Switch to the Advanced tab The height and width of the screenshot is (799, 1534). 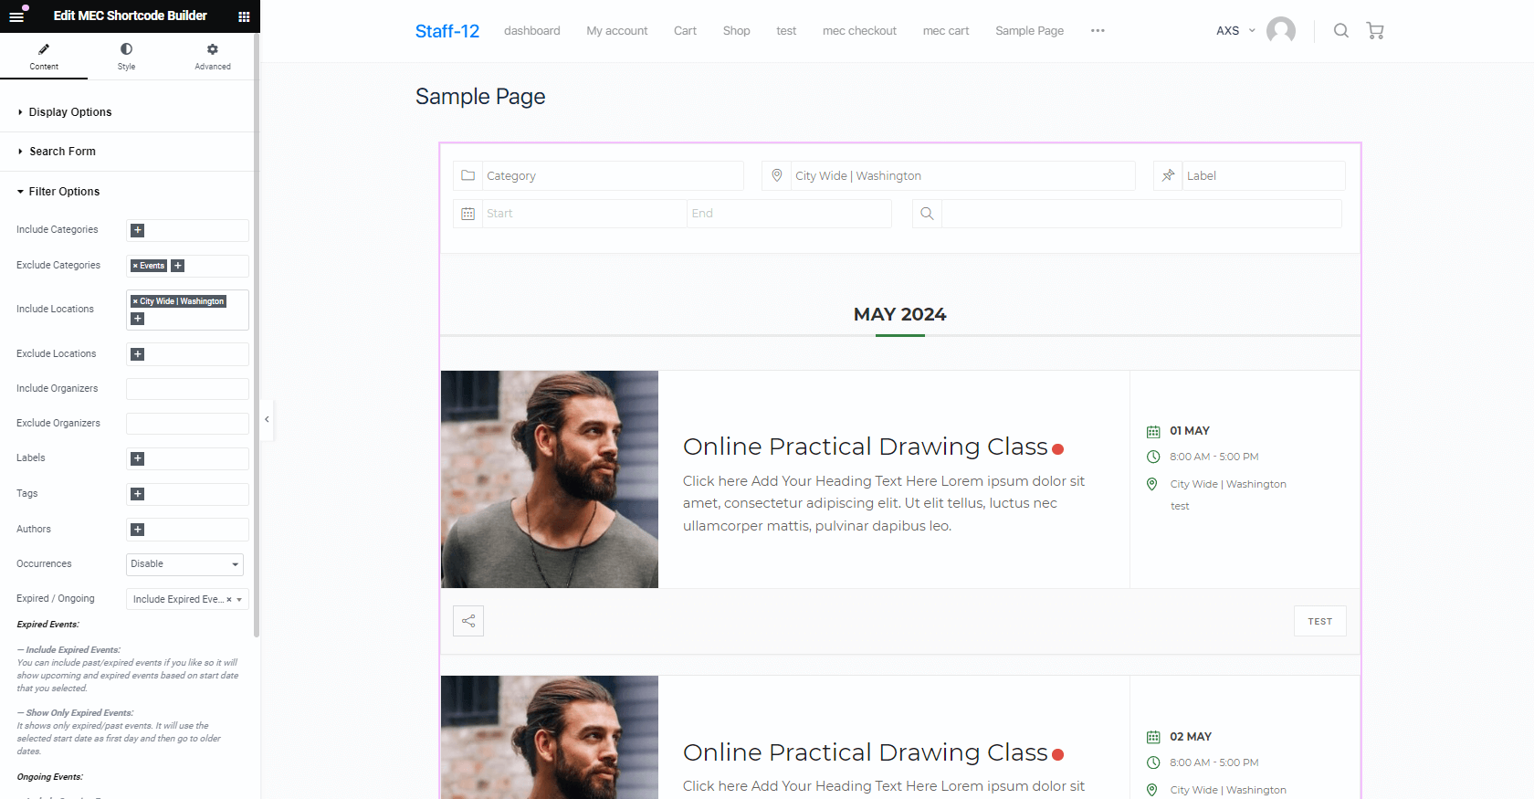212,56
